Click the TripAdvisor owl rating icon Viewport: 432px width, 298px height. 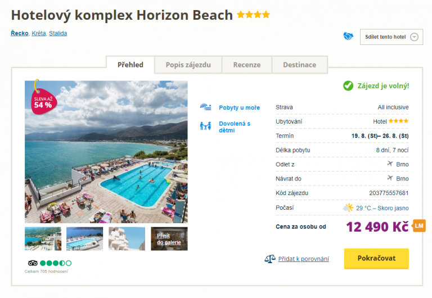tap(33, 263)
